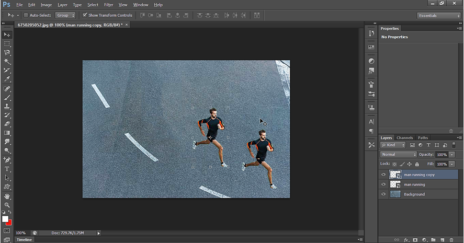This screenshot has height=243, width=464.
Task: Open the Normal blending mode dropdown
Action: (x=398, y=154)
